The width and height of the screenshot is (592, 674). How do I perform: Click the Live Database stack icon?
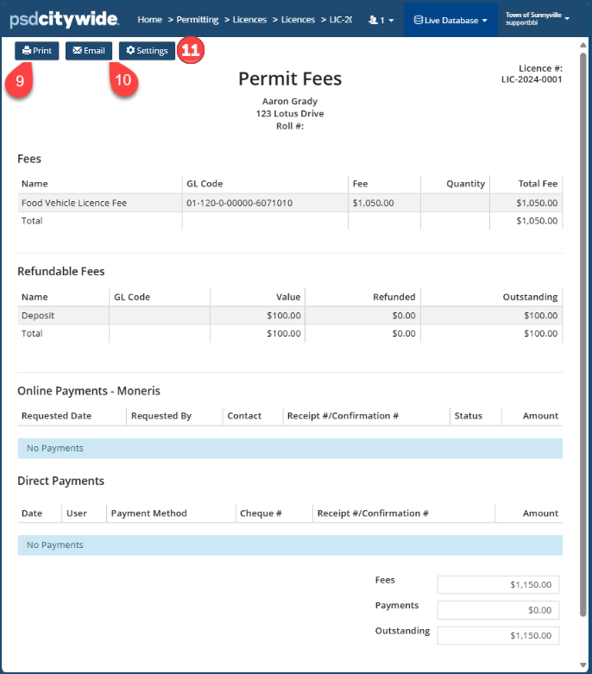[418, 20]
